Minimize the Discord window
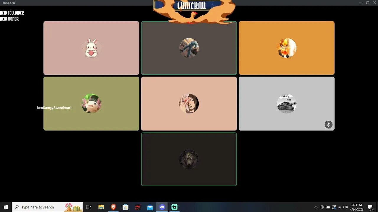This screenshot has width=378, height=212. click(x=361, y=3)
